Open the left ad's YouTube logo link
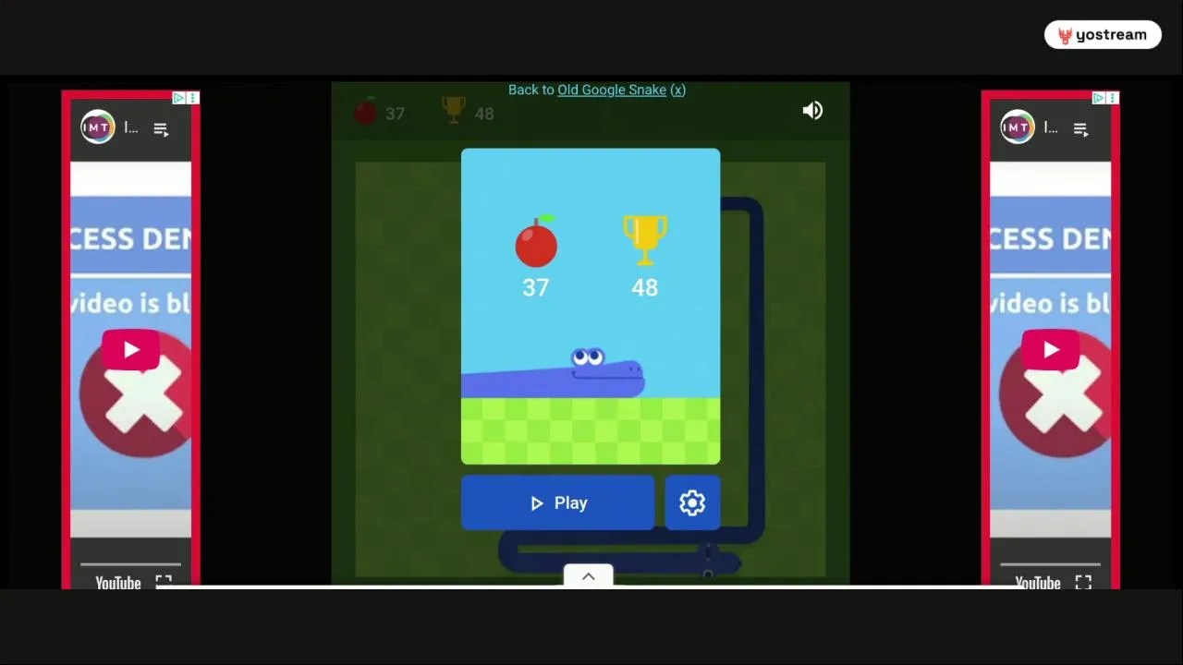 tap(118, 582)
